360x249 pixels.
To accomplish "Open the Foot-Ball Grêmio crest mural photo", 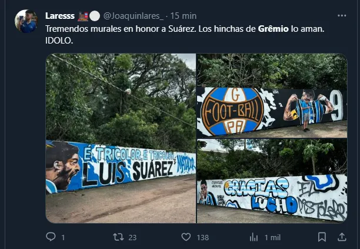I will pyautogui.click(x=272, y=96).
